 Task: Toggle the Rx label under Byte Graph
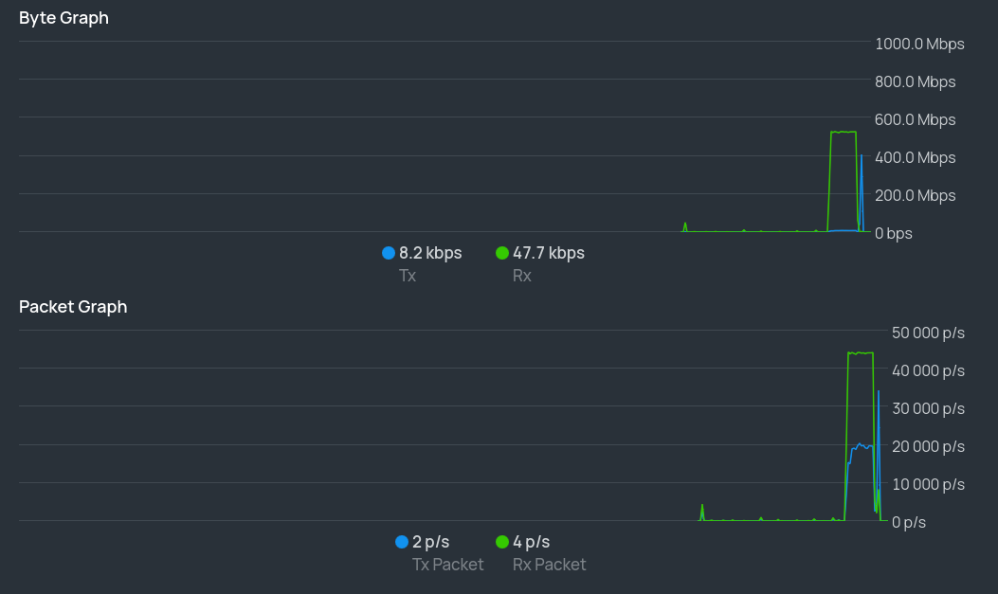tap(522, 276)
